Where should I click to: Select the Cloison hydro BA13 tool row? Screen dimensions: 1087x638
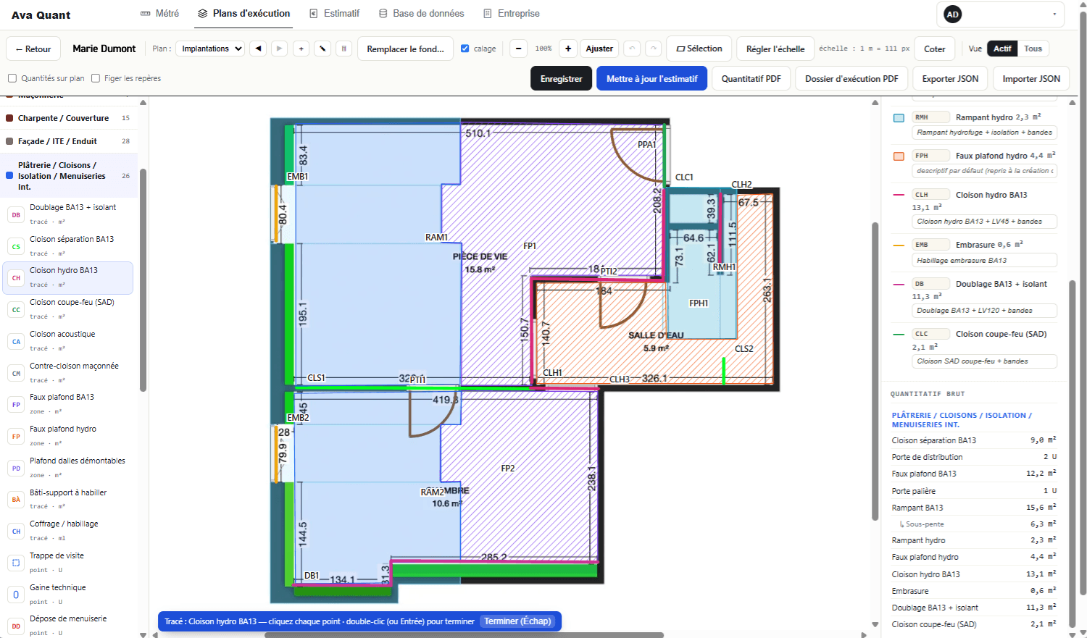[68, 278]
